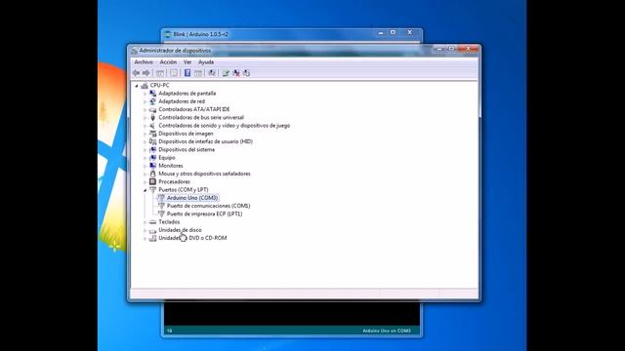The image size is (625, 351).
Task: Open the Archivo menu
Action: pos(144,62)
